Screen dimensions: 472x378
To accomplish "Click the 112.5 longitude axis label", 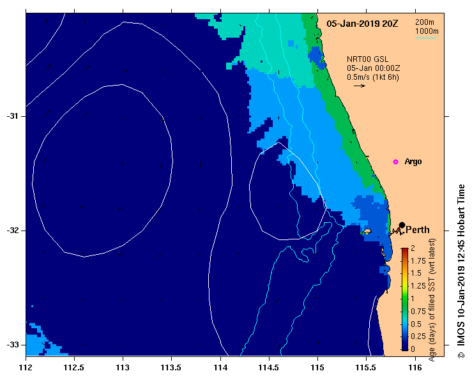I will 74,368.
